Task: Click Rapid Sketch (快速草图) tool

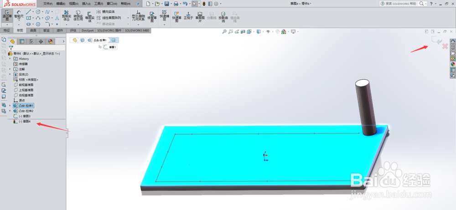Action: [176, 17]
